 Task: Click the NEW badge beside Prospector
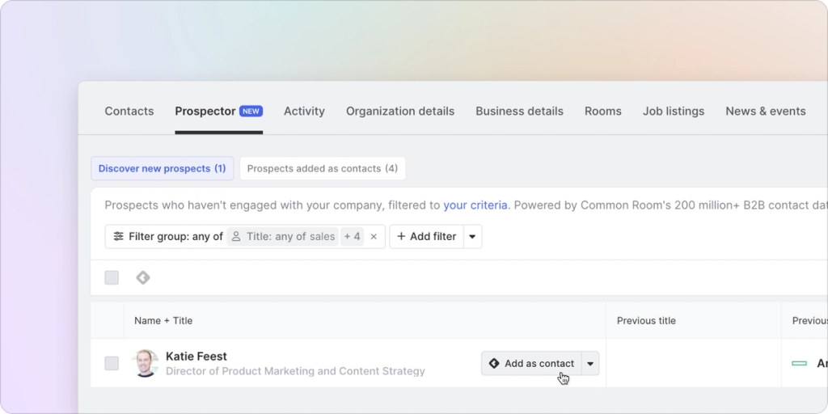251,111
